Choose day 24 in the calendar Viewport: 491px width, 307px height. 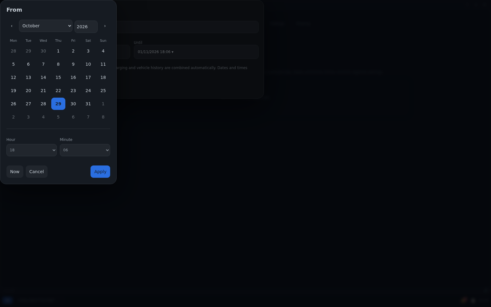[88, 91]
